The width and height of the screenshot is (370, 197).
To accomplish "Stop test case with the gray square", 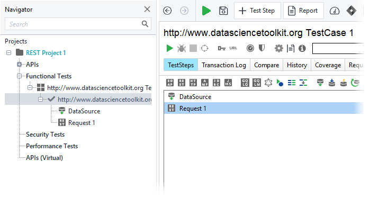I will (x=193, y=48).
